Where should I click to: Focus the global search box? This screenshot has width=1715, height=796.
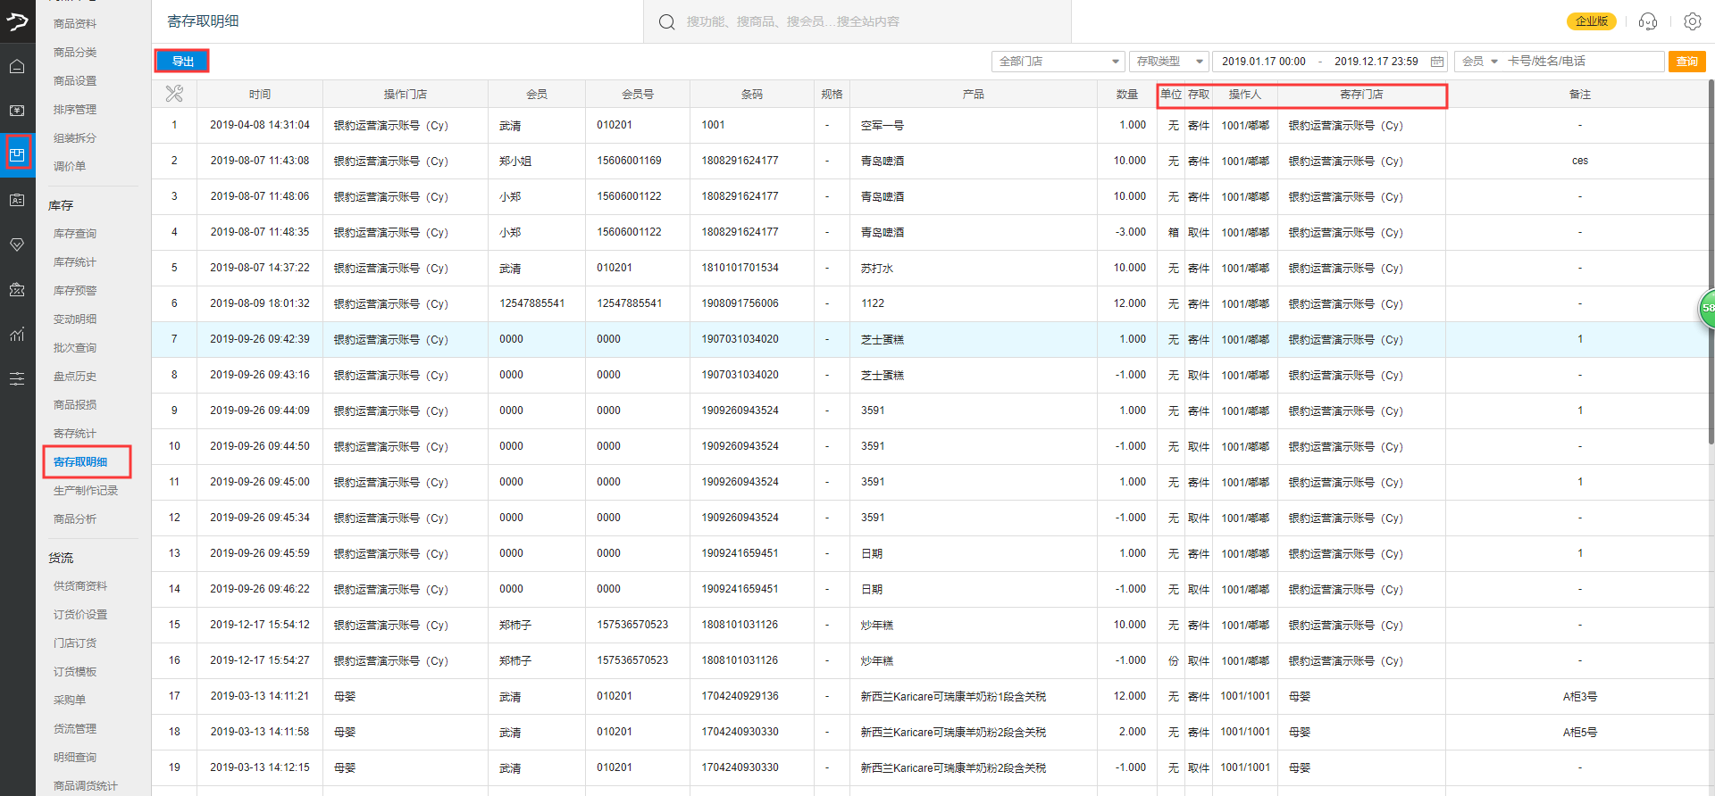[857, 21]
